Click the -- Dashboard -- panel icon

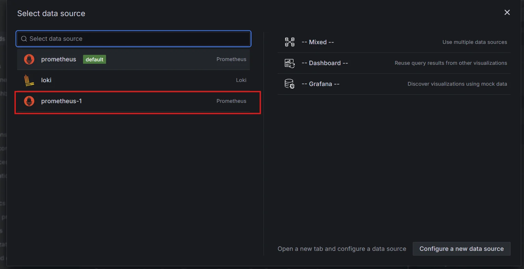(x=289, y=63)
